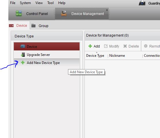
Task: Click the Upgrade Server icon
Action: 23,54
